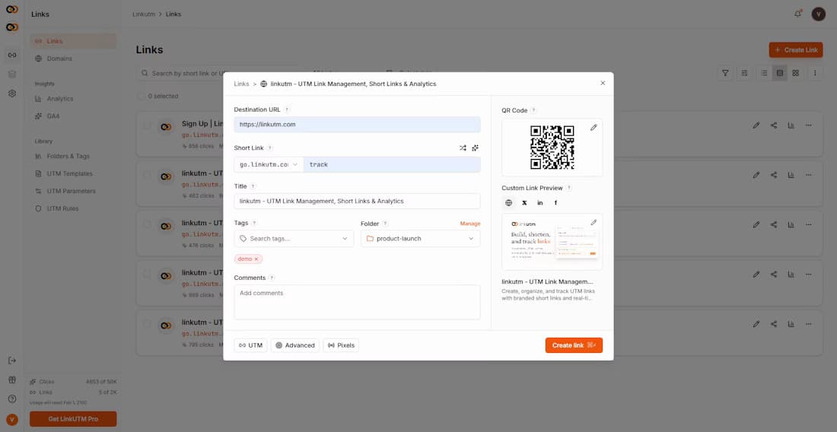
Task: Click the link preview thumbnail image
Action: 552,242
